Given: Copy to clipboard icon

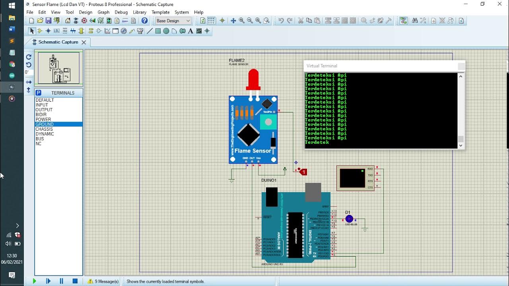Looking at the screenshot, I should coord(309,21).
